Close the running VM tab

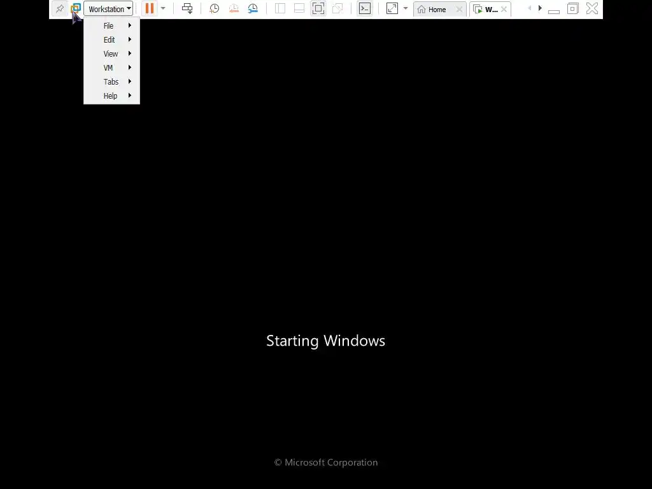click(x=504, y=9)
